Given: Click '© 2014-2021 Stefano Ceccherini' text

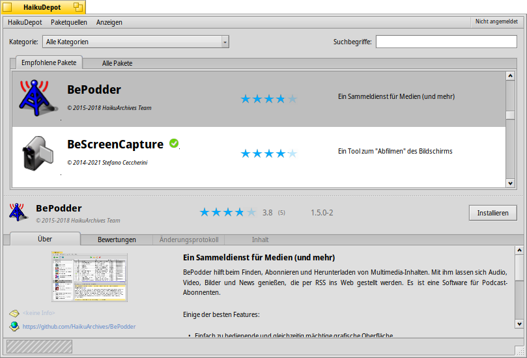Looking at the screenshot, I should pos(107,163).
